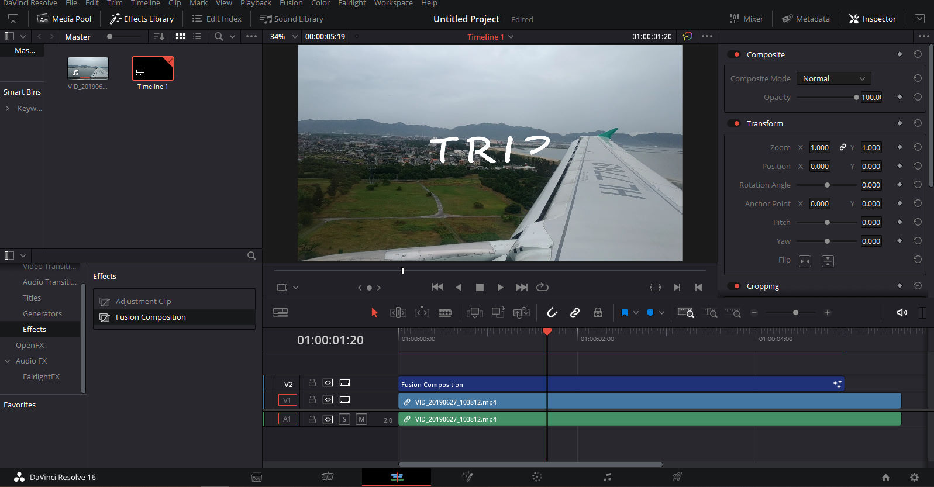Play the timeline in reverse
The height and width of the screenshot is (487, 934).
[459, 287]
